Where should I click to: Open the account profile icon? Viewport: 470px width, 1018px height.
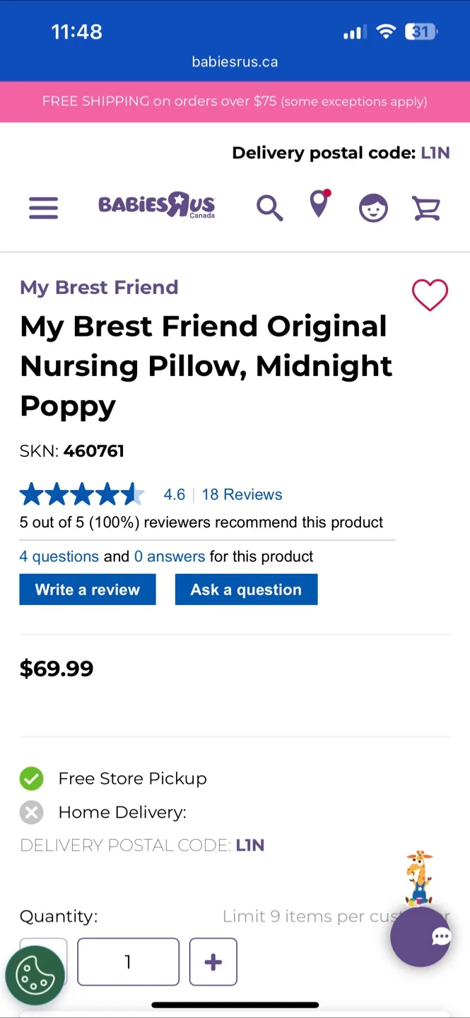373,207
